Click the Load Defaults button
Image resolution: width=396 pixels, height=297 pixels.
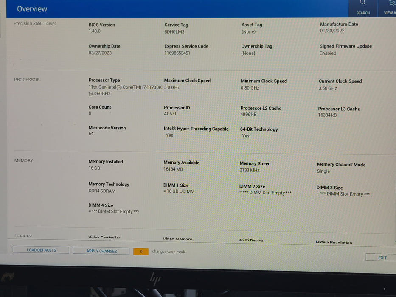pos(41,250)
